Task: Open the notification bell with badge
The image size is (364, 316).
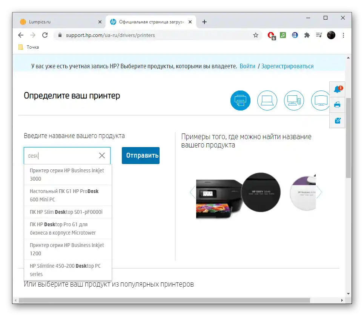Action: pyautogui.click(x=337, y=89)
